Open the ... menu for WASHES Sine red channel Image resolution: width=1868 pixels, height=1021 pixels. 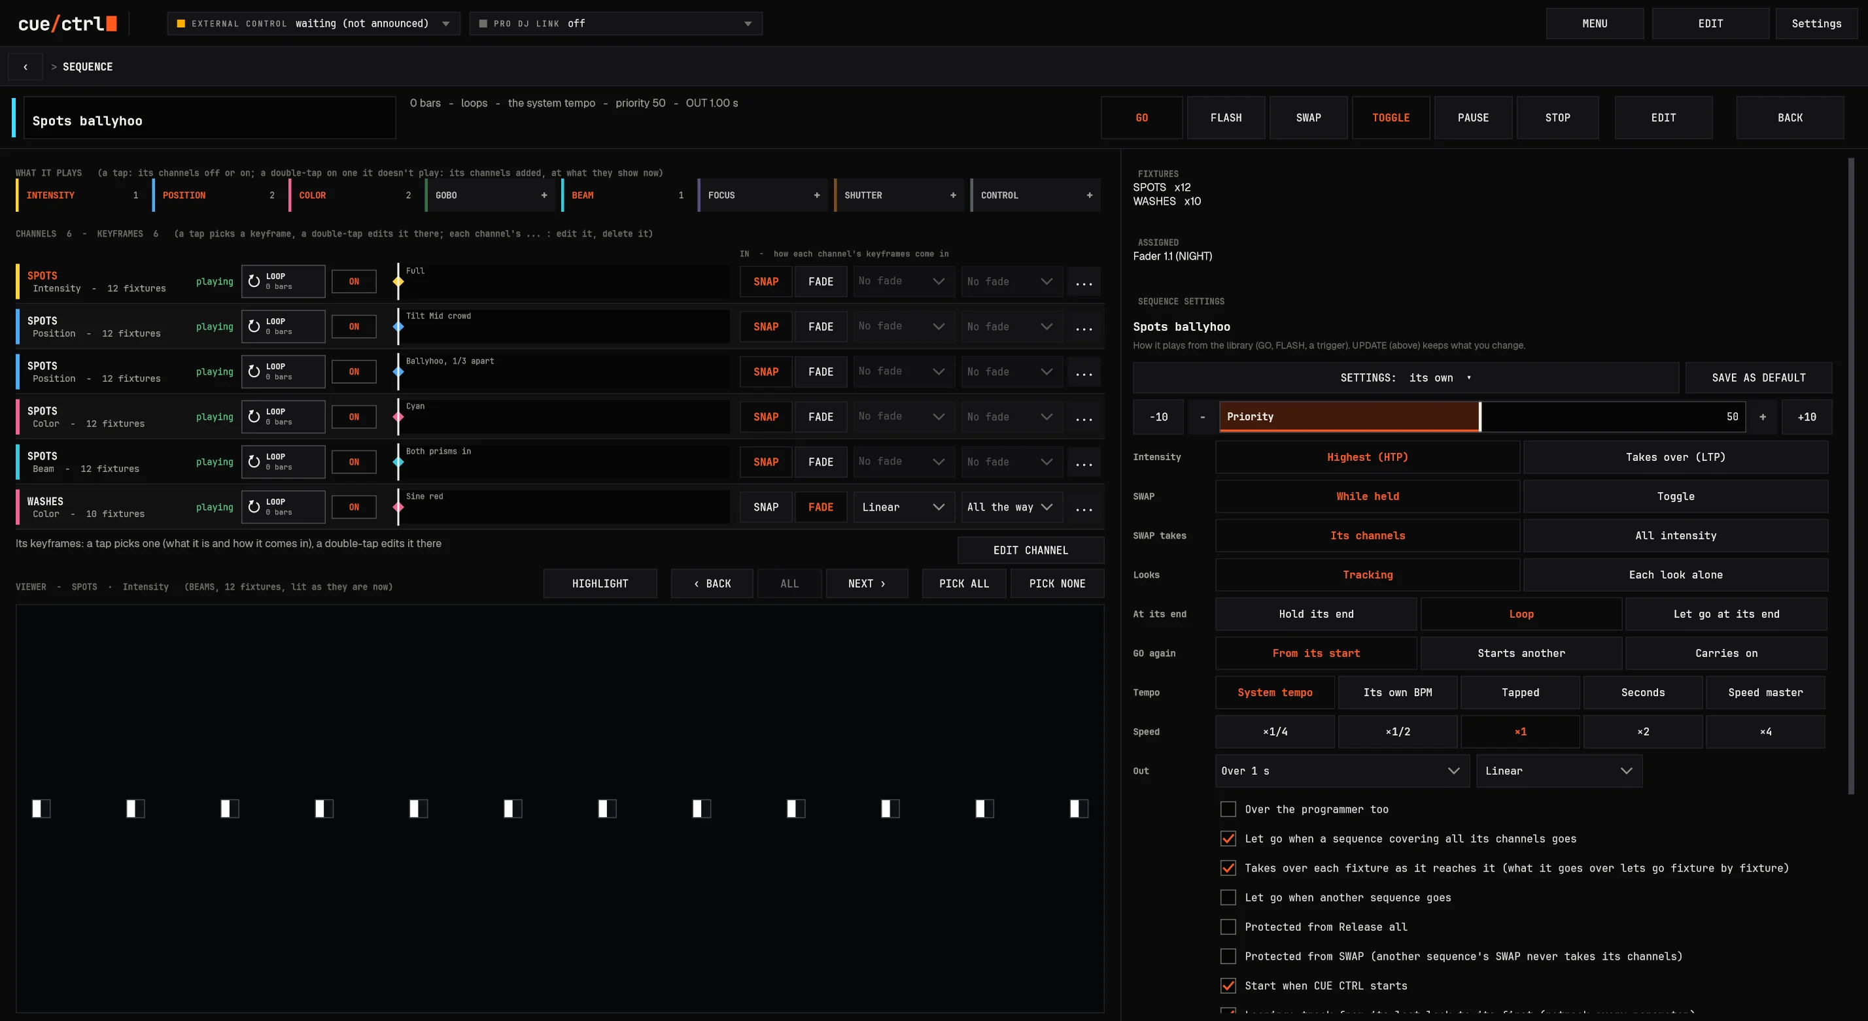coord(1083,507)
